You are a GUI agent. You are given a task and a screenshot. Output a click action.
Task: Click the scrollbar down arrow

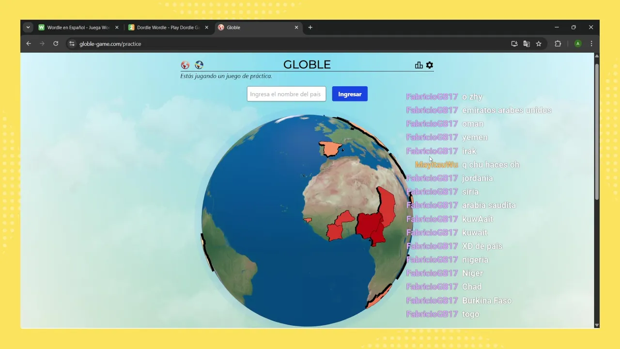pos(597,325)
